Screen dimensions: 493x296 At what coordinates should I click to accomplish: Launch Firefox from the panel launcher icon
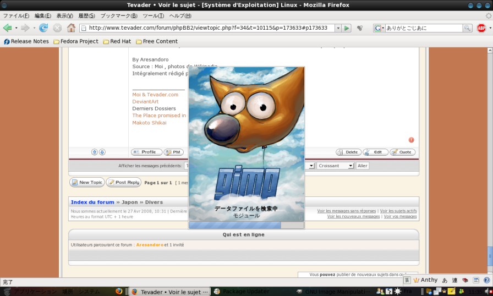coord(119,291)
